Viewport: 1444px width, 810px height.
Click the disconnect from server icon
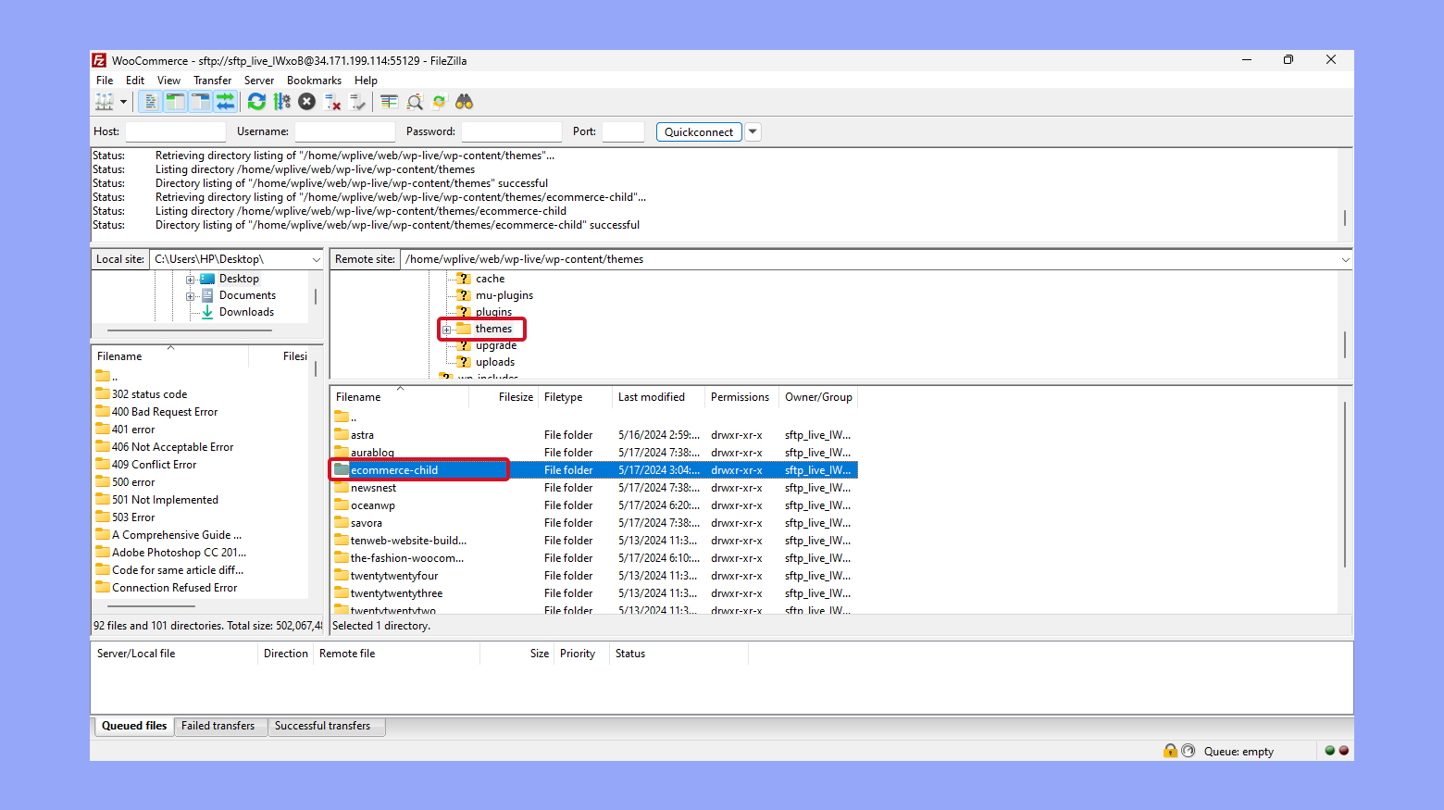332,102
